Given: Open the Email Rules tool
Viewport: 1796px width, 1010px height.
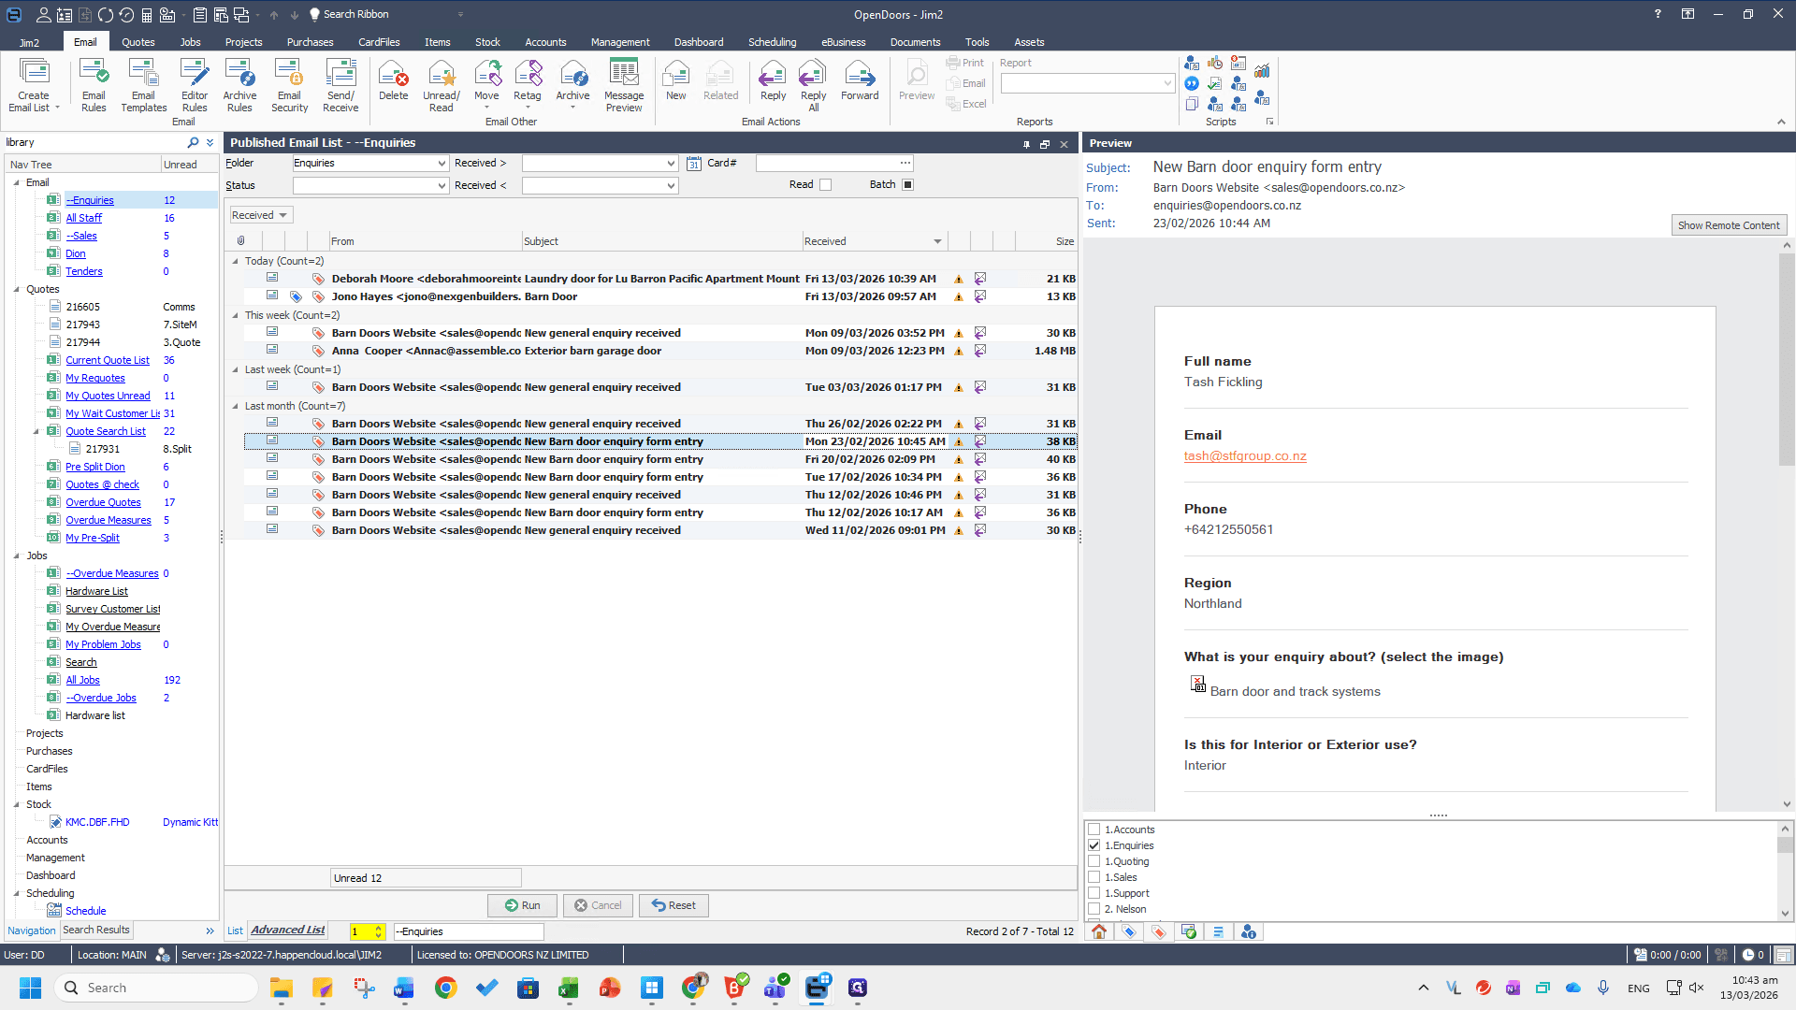Looking at the screenshot, I should click(x=94, y=85).
